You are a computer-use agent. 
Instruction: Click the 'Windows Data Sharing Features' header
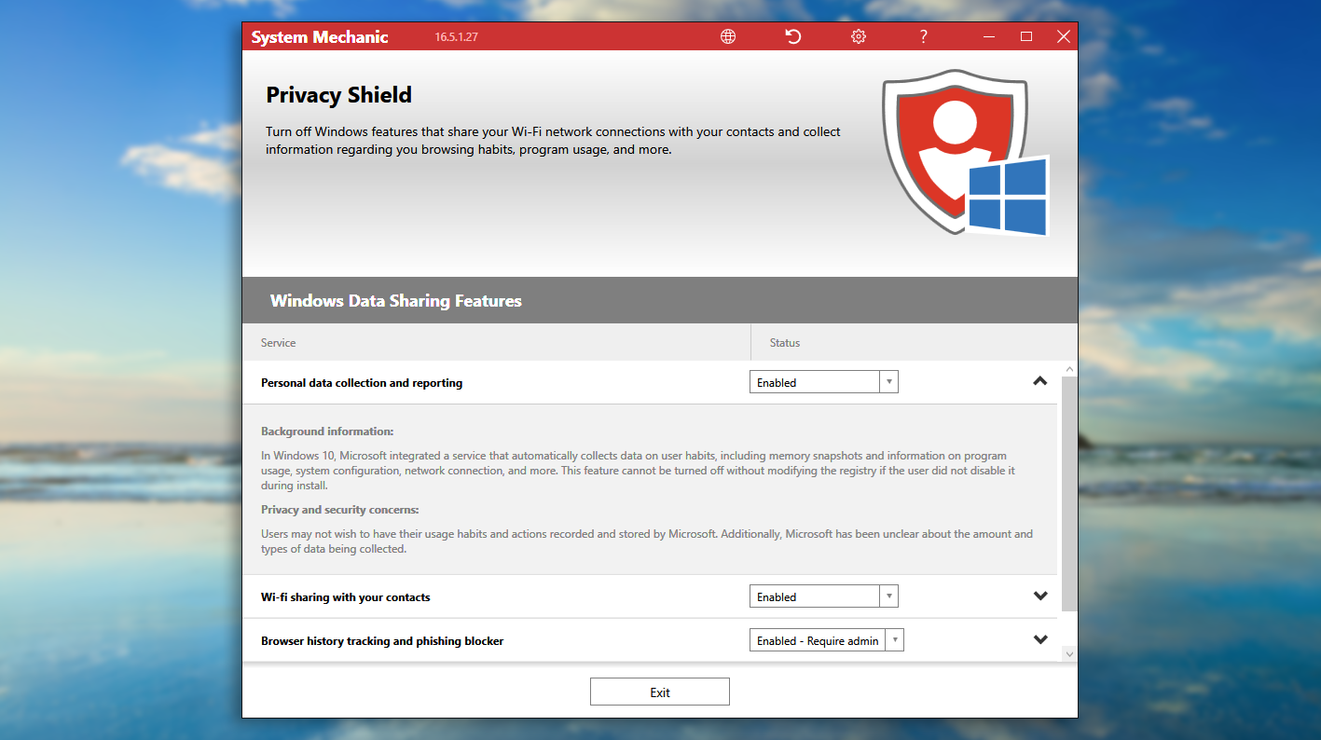(396, 301)
